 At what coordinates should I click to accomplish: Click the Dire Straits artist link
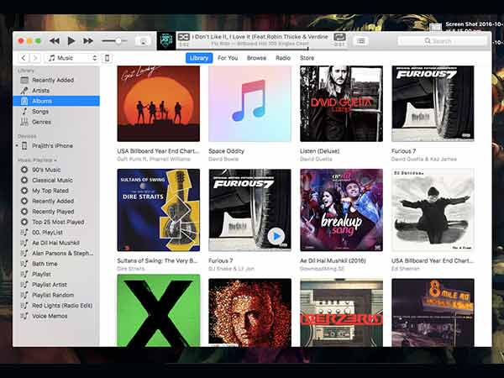coord(130,269)
